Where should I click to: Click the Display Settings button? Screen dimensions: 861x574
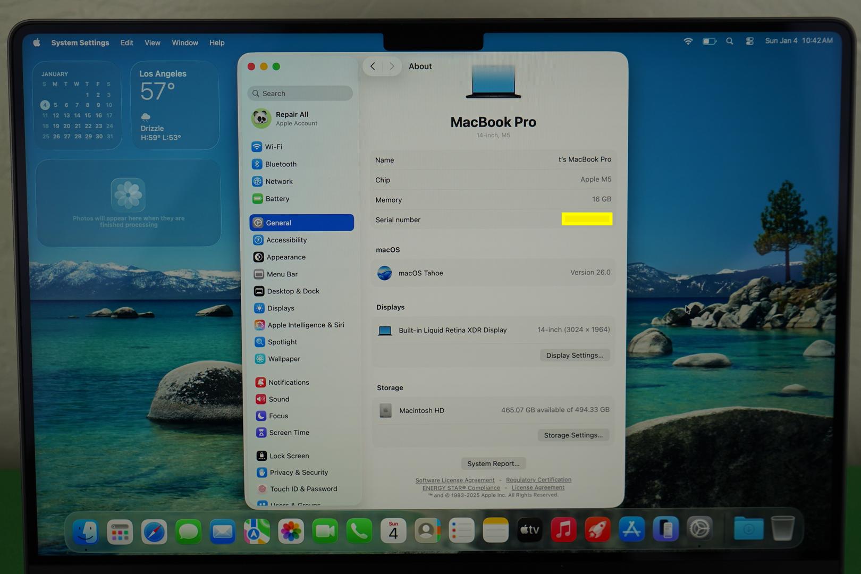tap(575, 355)
